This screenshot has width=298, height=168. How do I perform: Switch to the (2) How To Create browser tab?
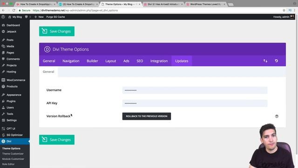click(x=78, y=4)
